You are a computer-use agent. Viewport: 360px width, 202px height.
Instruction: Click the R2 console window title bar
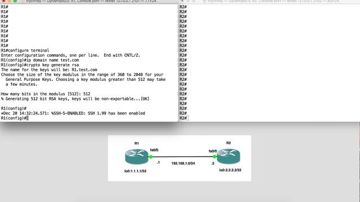269,1
